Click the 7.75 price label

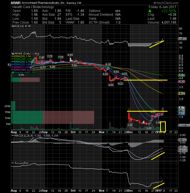click(x=50, y=56)
